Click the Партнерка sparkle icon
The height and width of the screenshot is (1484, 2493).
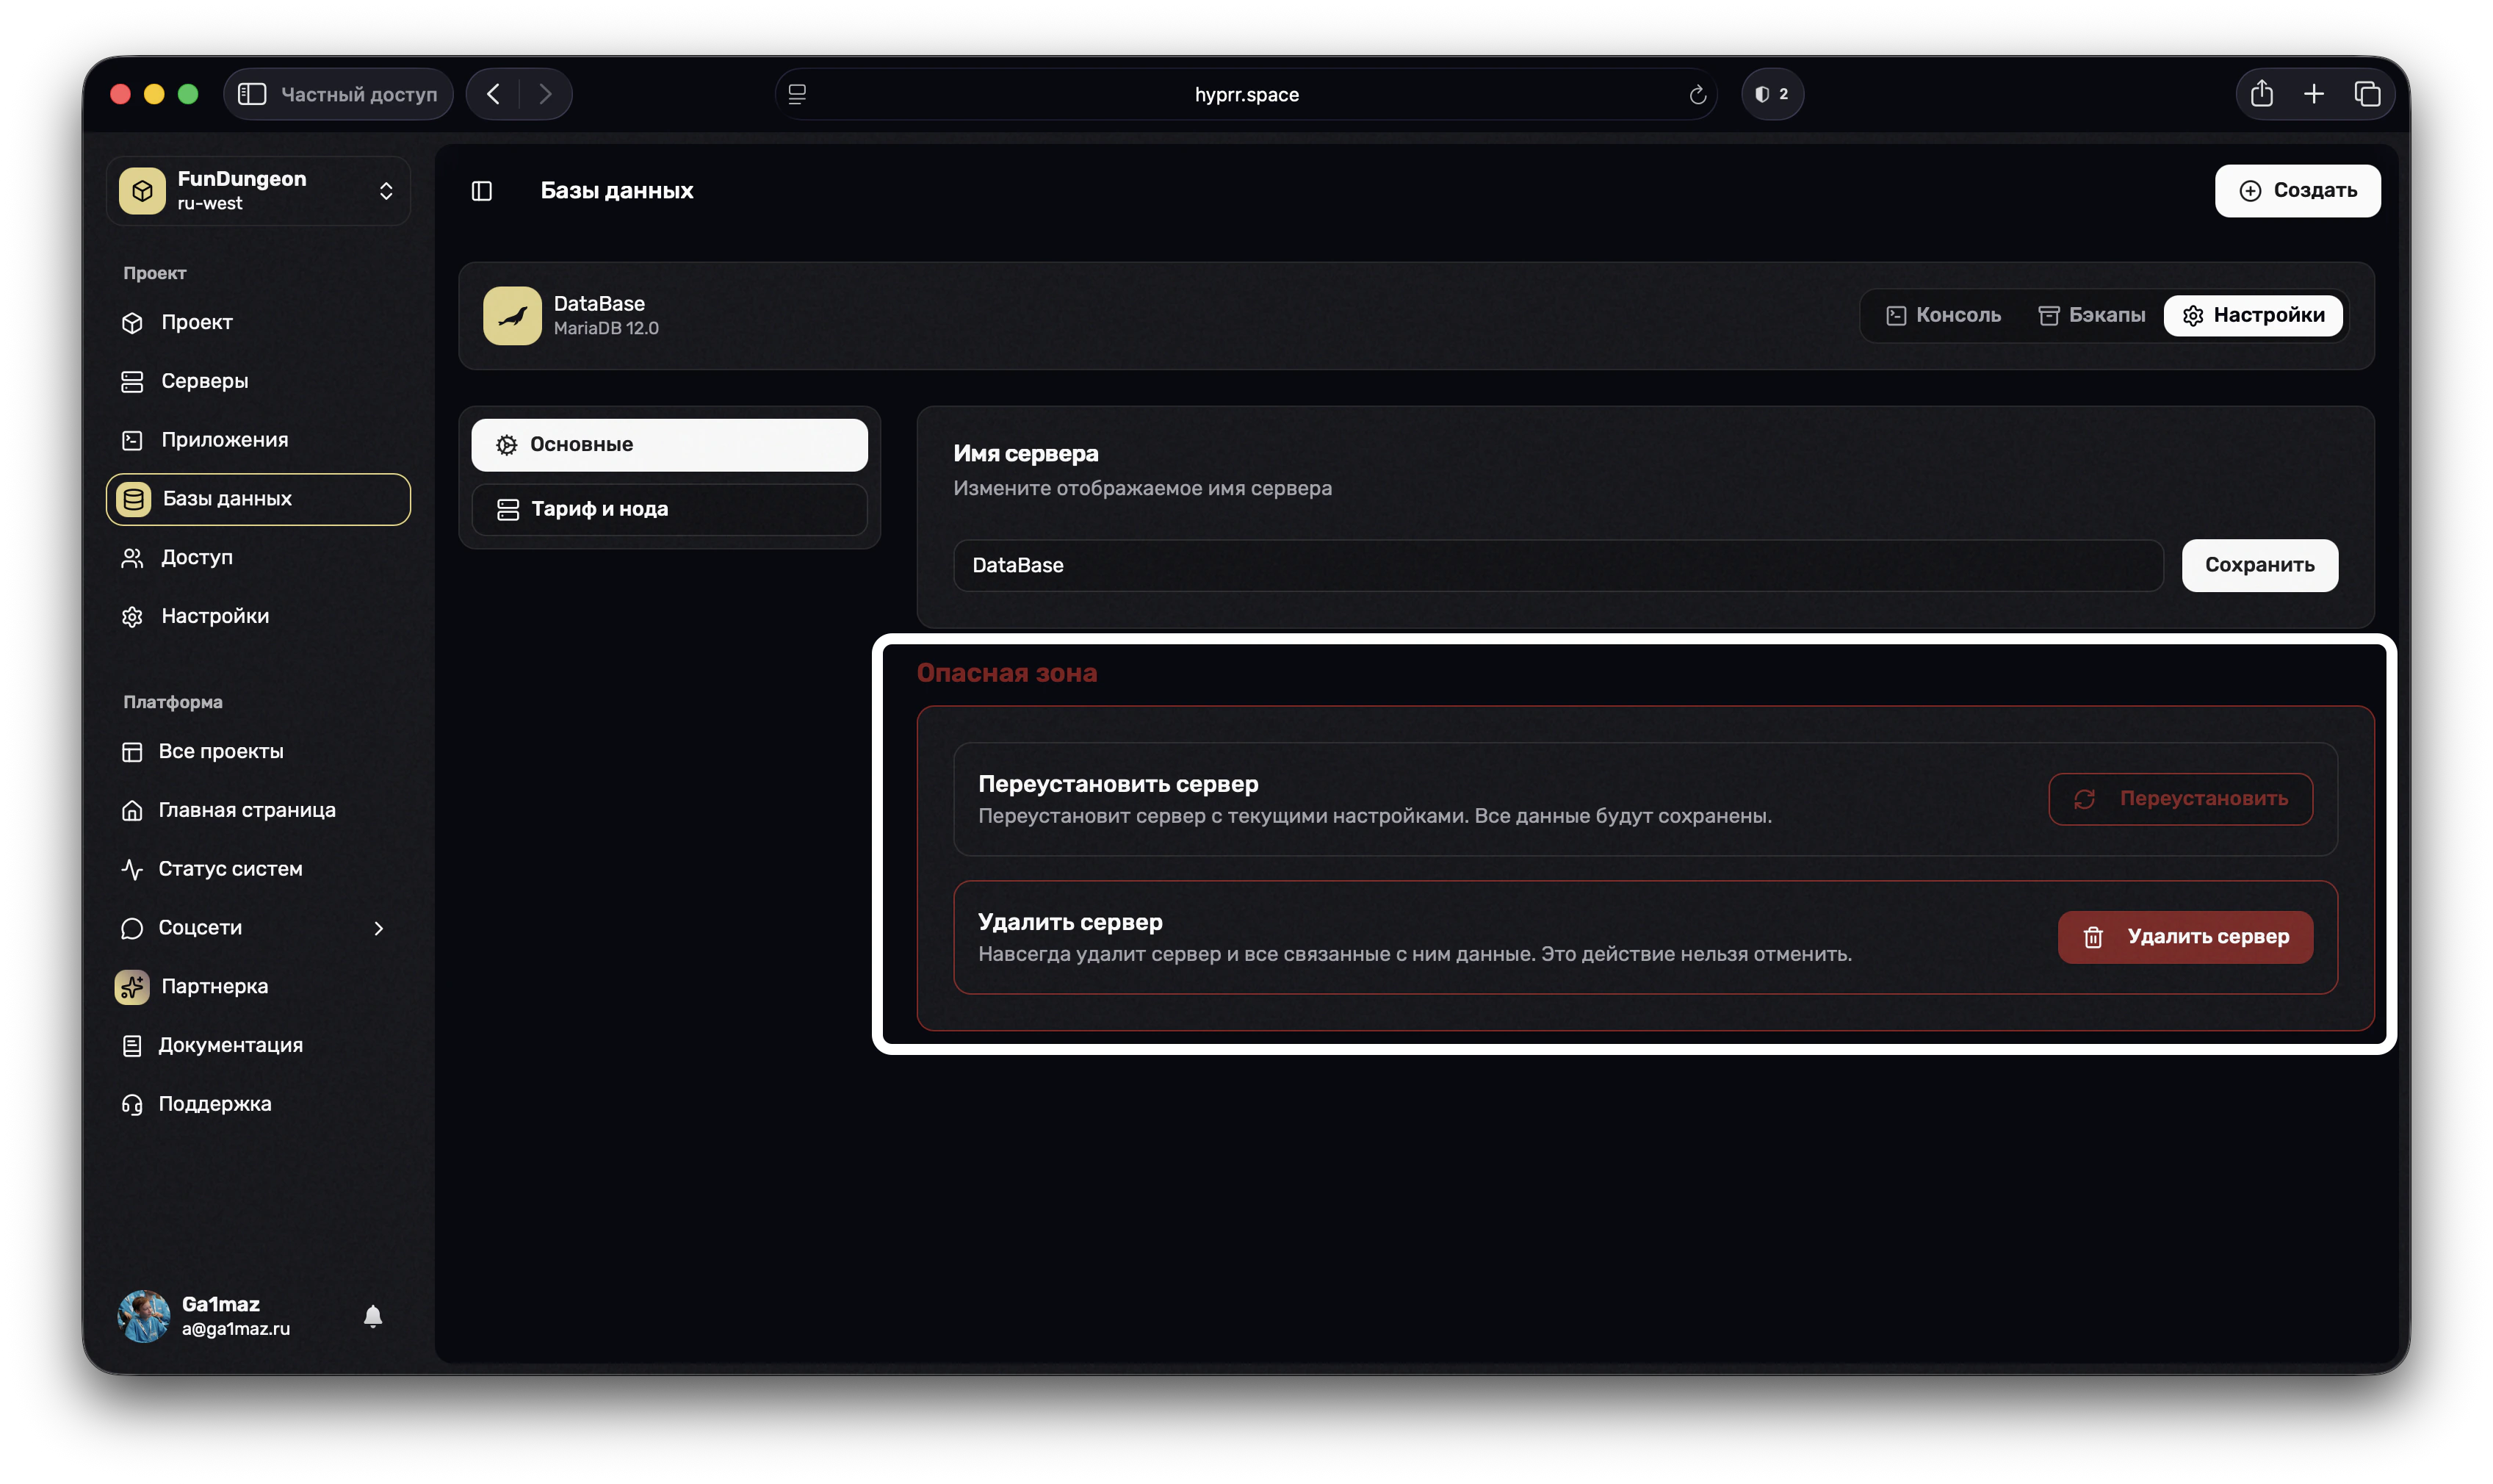[x=132, y=987]
